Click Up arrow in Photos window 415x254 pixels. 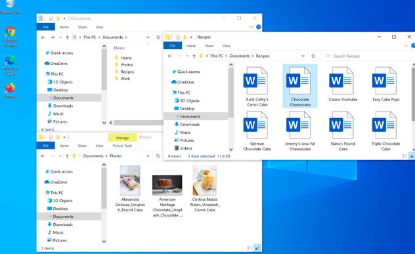[x=67, y=156]
